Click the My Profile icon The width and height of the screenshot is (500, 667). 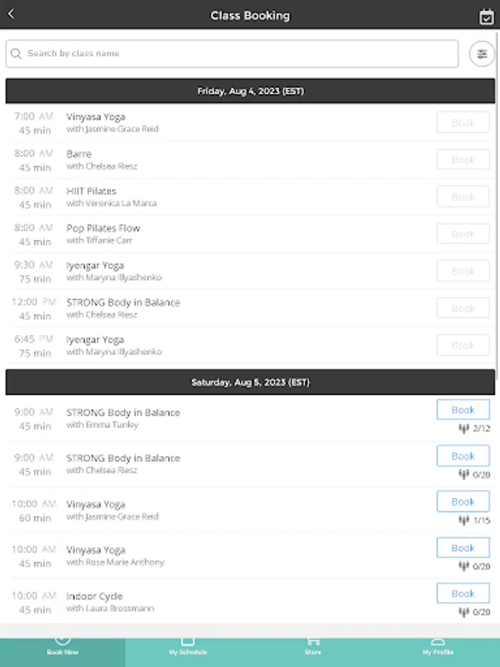click(438, 641)
